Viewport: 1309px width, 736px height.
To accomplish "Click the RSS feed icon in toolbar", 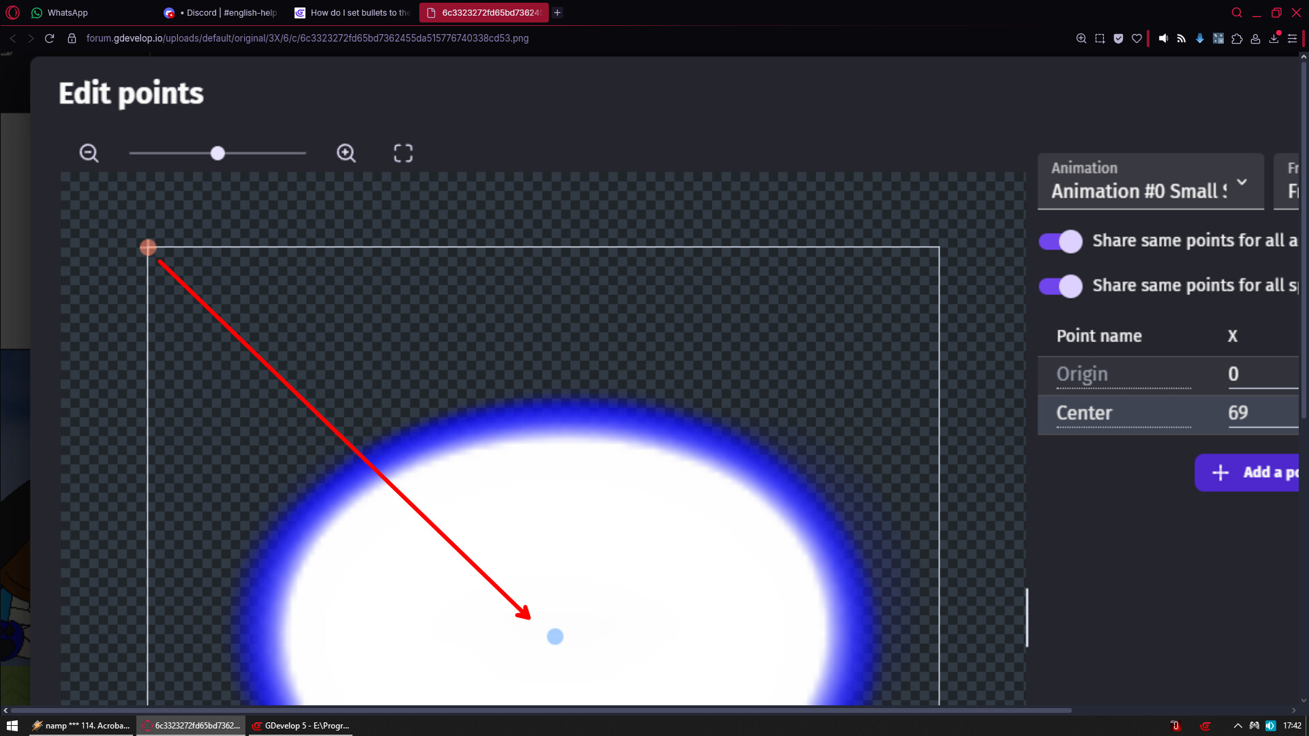I will tap(1182, 39).
